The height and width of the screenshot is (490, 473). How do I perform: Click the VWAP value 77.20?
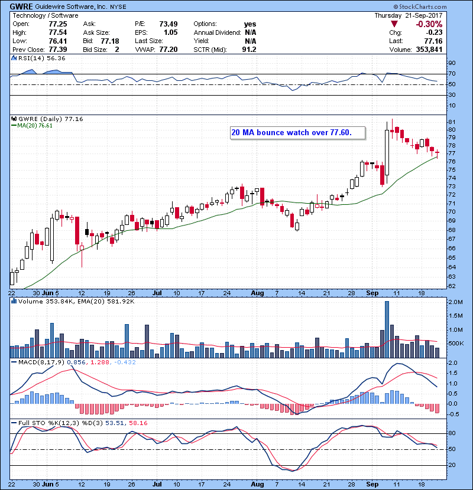point(169,50)
